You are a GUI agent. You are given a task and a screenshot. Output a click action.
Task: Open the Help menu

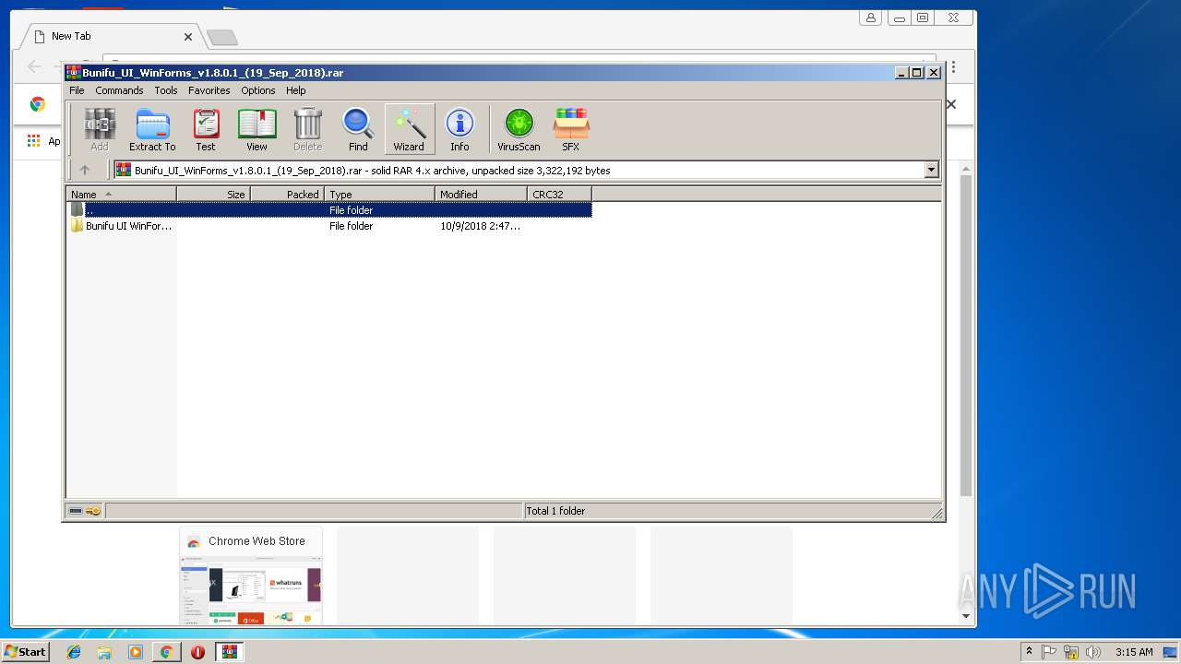295,90
